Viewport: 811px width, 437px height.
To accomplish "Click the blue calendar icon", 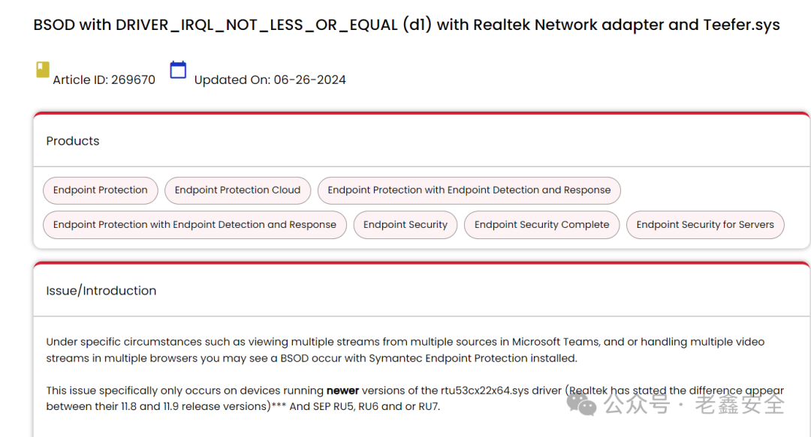I will (x=178, y=70).
